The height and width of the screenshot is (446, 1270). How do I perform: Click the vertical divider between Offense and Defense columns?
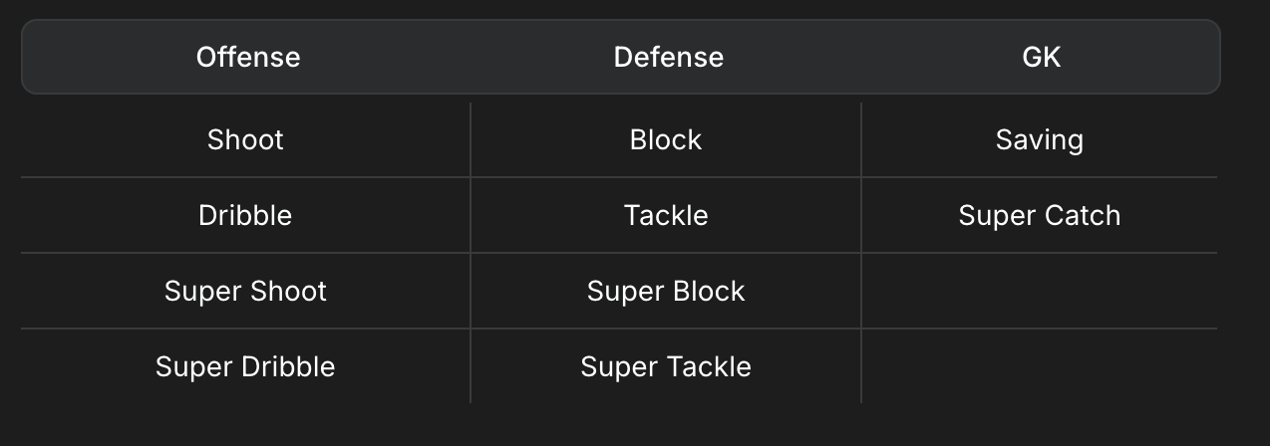coord(471,253)
